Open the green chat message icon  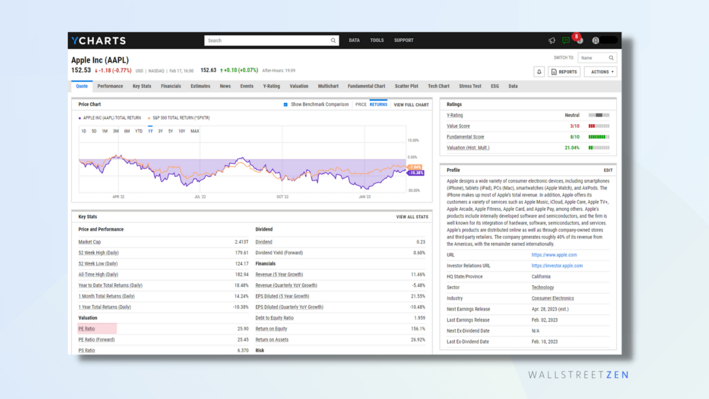coord(566,41)
